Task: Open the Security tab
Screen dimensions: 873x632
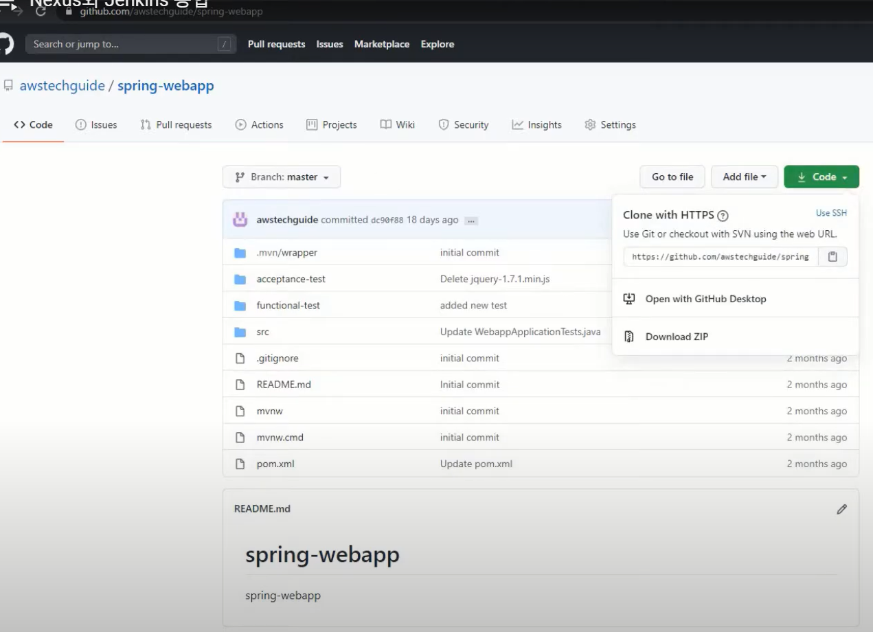Action: (464, 125)
